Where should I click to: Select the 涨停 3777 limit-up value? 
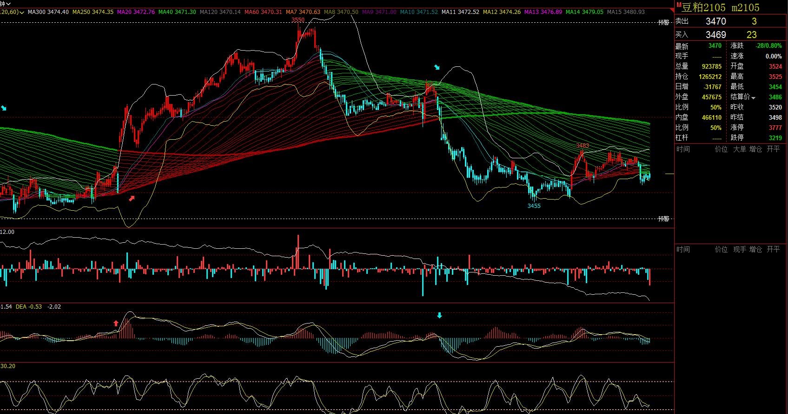[775, 128]
